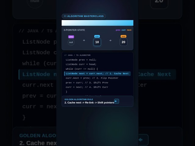
Task: Click the code brackets icon beside ALGORITHM MASTERCLASS
Action: click(65, 16)
